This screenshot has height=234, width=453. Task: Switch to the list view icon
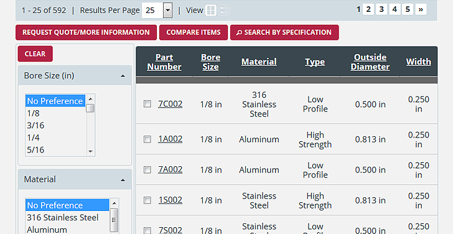click(x=224, y=11)
